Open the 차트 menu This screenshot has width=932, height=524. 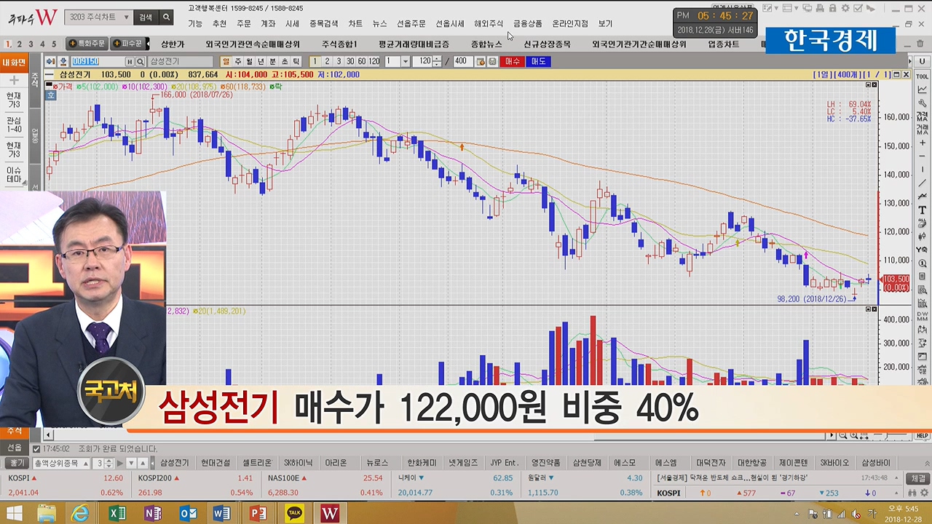355,24
